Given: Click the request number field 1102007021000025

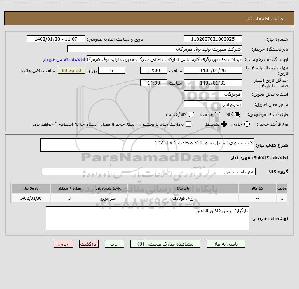Looking at the screenshot, I should pyautogui.click(x=213, y=39).
